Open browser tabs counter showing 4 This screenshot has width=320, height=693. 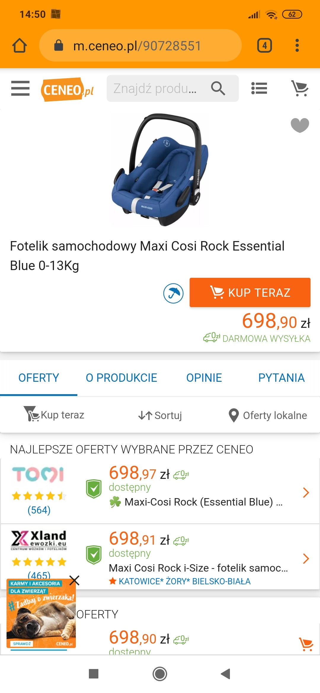coord(264,46)
